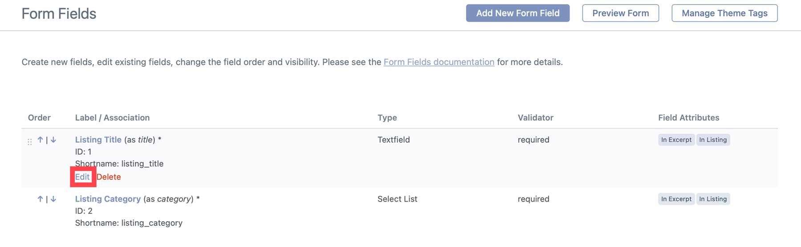Viewport: 801px width, 247px height.
Task: Click the ID: 2 text
Action: point(84,211)
